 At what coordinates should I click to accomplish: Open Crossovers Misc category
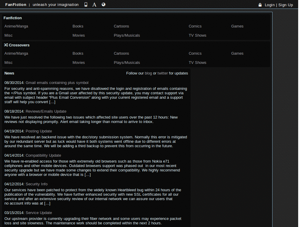tap(9, 63)
